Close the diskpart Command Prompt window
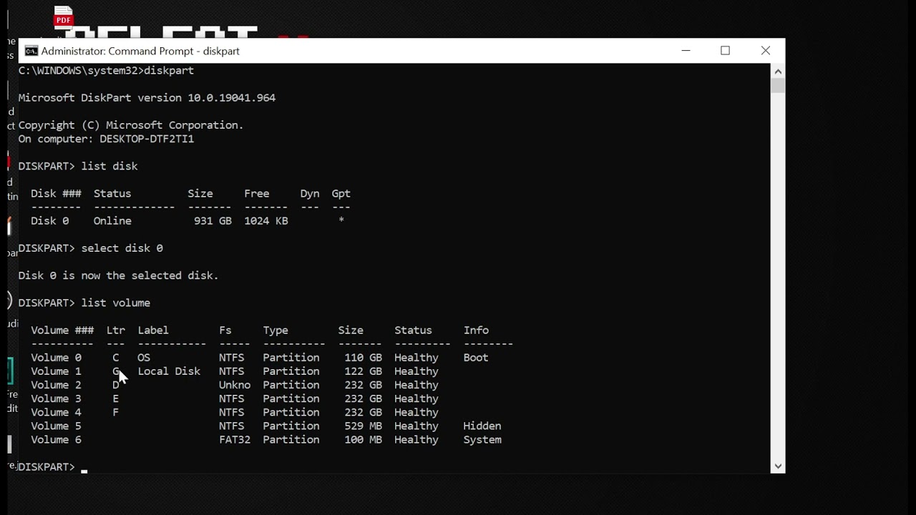916x515 pixels. 766,51
